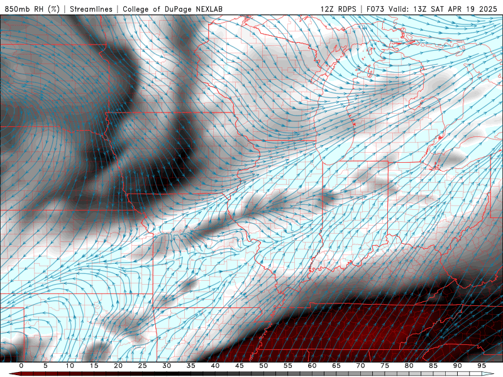Click the "850mb RH (%)" title text
Viewport: 503px width, 377px height.
point(32,9)
